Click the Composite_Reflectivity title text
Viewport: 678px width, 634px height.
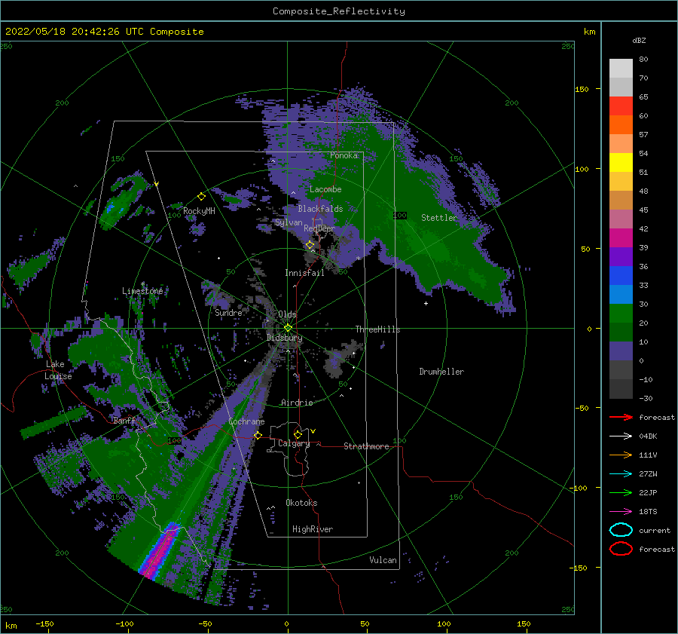[x=339, y=11]
